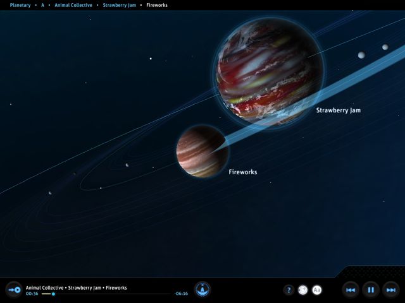This screenshot has width=405, height=303.
Task: Click 'Animal Collective • Strawberry Jam • Fireworks' now-playing text
Action: click(x=76, y=288)
